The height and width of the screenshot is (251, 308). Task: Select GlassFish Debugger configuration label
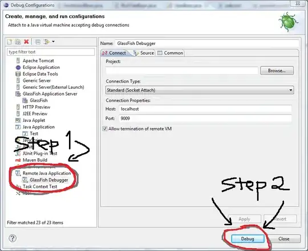point(49,180)
